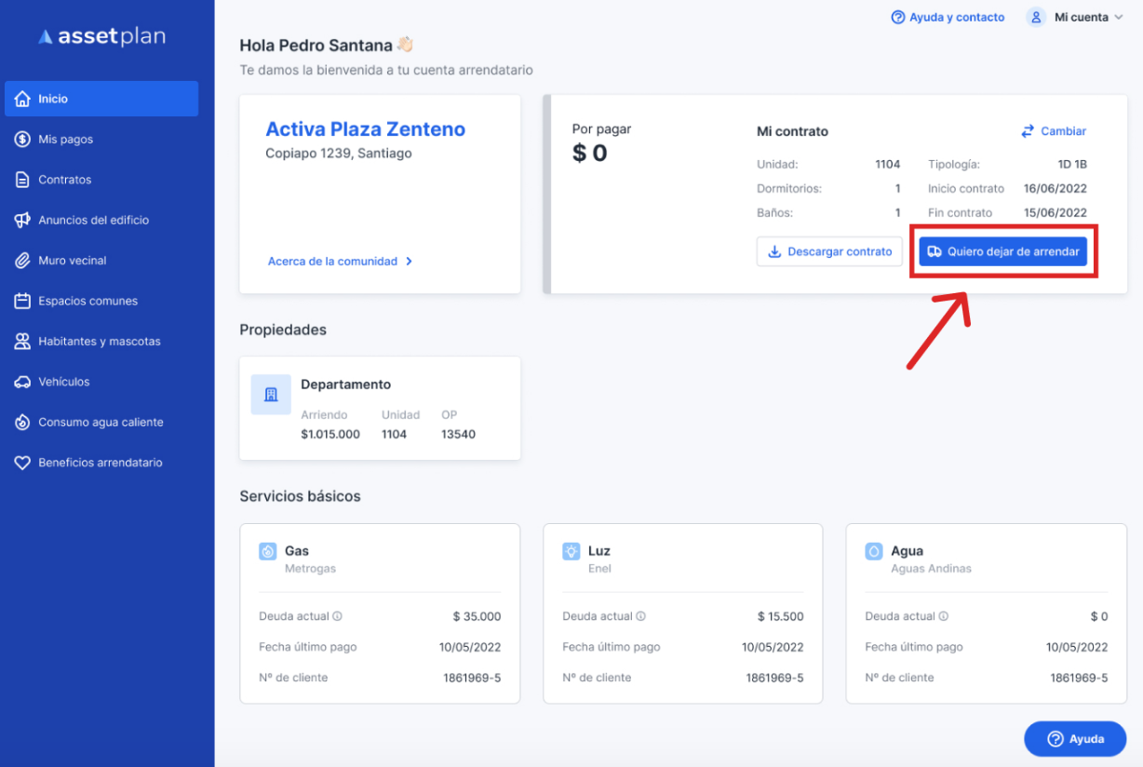Screen dimensions: 1143x767
Task: Click the Agua droplet icon
Action: point(874,551)
